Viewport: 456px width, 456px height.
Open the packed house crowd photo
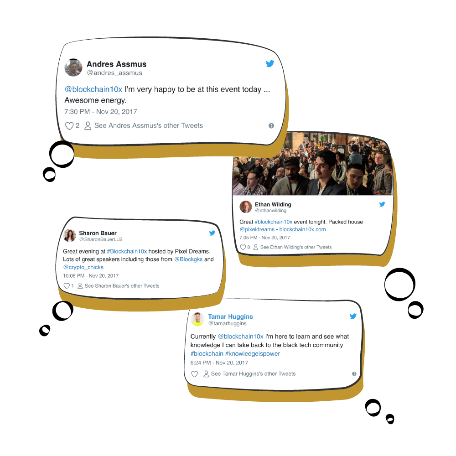tap(313, 164)
